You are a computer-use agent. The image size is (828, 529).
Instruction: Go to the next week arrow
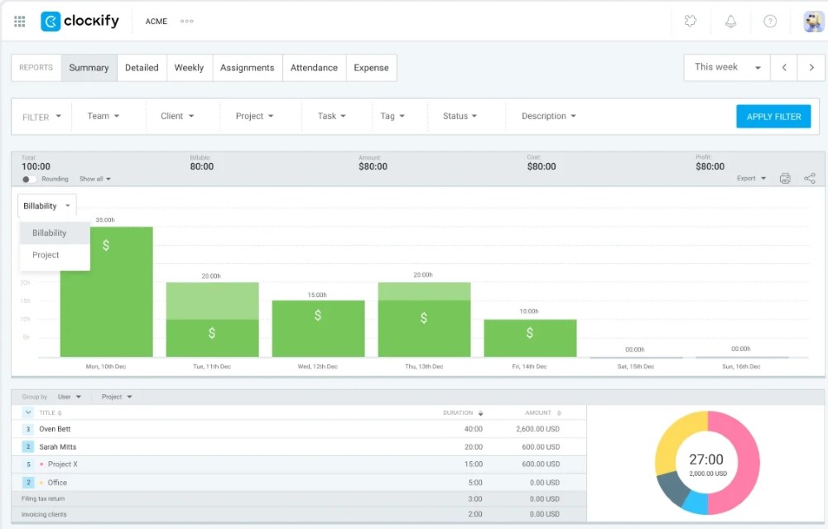811,68
